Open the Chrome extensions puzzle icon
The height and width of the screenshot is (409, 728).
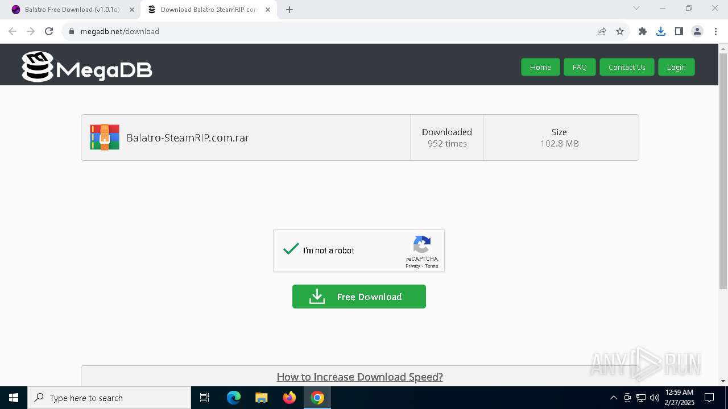(x=643, y=31)
